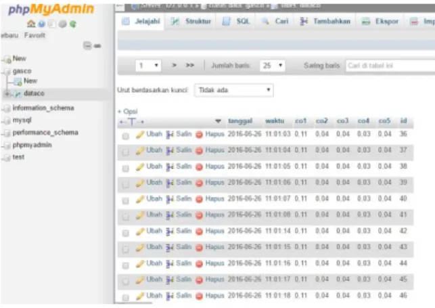Select the checkbox for row id 42
The width and height of the screenshot is (435, 308).
(126, 233)
